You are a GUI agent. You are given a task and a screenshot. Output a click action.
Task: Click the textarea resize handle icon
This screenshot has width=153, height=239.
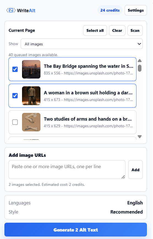pos(123,177)
